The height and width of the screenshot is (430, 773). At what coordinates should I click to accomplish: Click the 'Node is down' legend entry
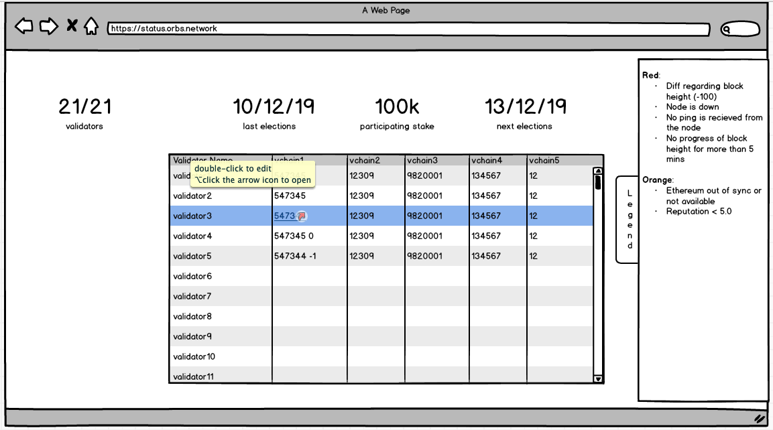click(x=692, y=107)
